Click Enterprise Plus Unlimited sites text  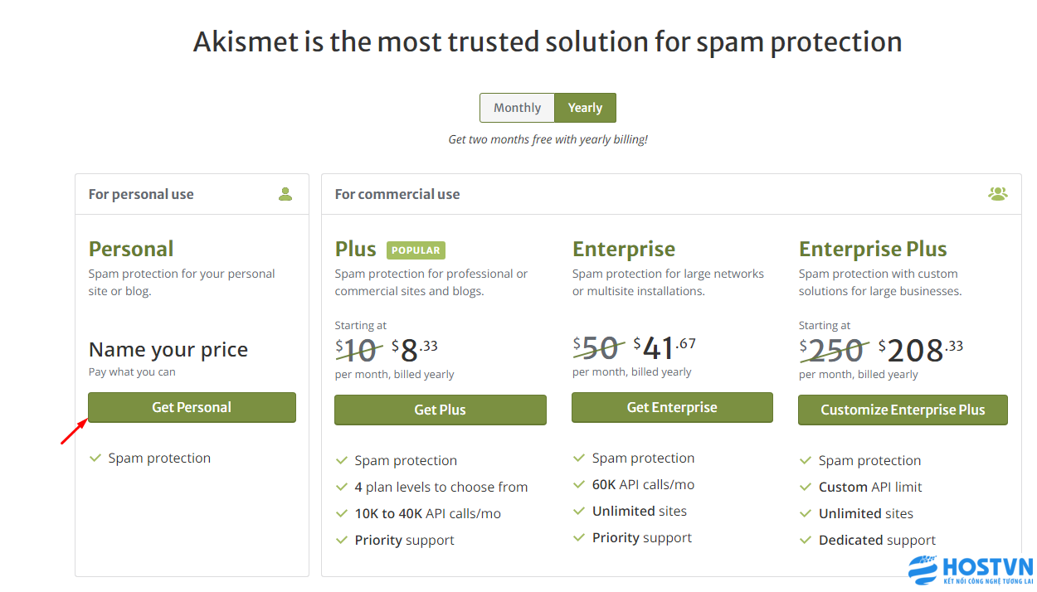pyautogui.click(x=866, y=513)
